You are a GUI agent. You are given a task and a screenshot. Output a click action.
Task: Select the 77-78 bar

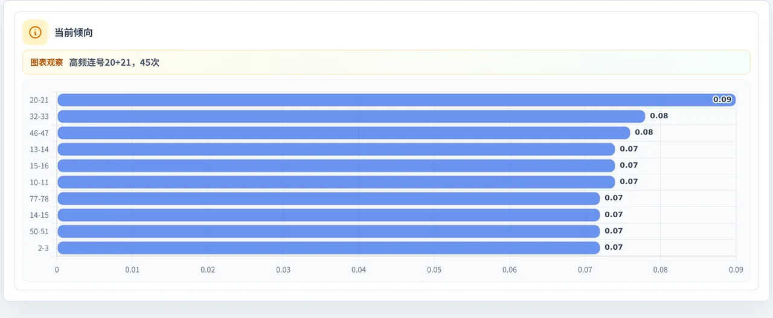329,199
